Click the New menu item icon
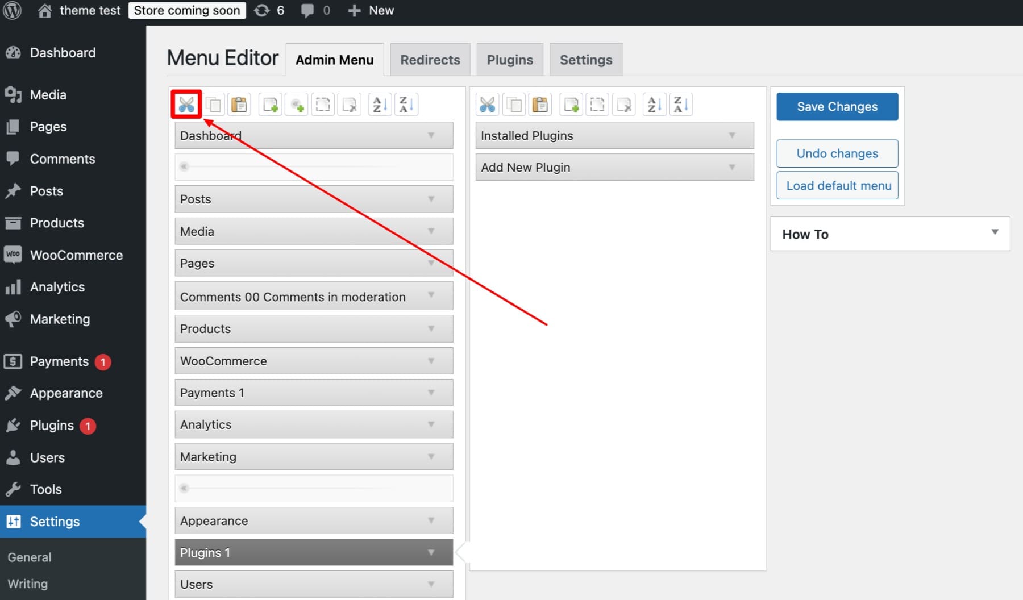 coord(269,105)
